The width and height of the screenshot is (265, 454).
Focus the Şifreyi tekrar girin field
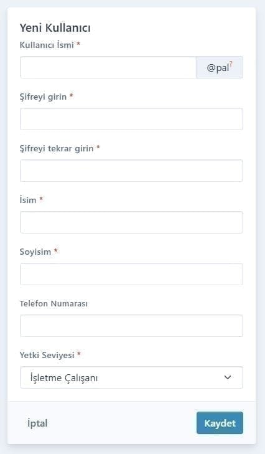pyautogui.click(x=131, y=171)
